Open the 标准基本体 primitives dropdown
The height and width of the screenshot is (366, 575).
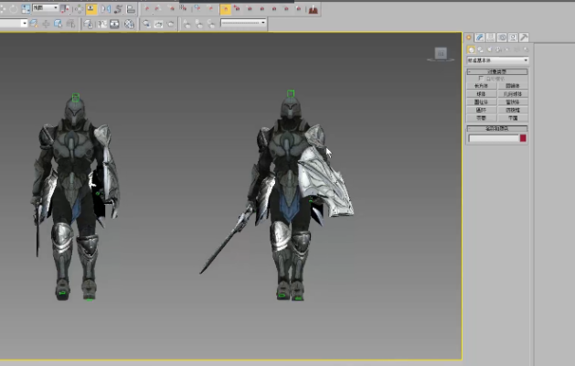[497, 60]
